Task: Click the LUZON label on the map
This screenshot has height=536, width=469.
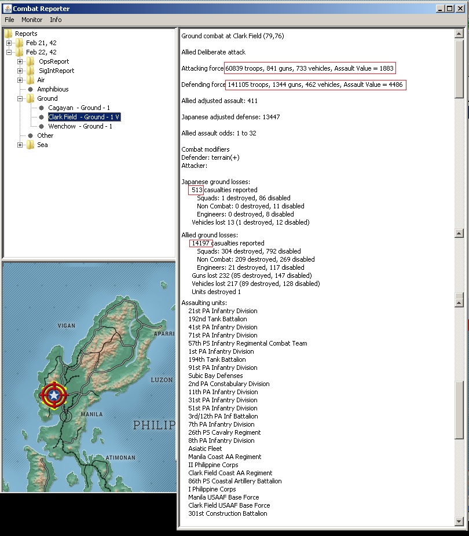Action: [162, 380]
